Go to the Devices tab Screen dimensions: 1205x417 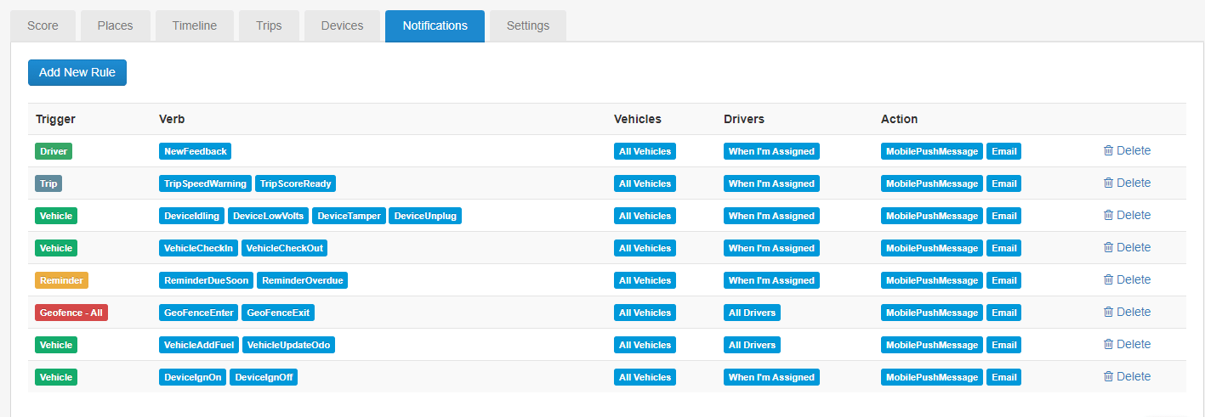point(343,25)
